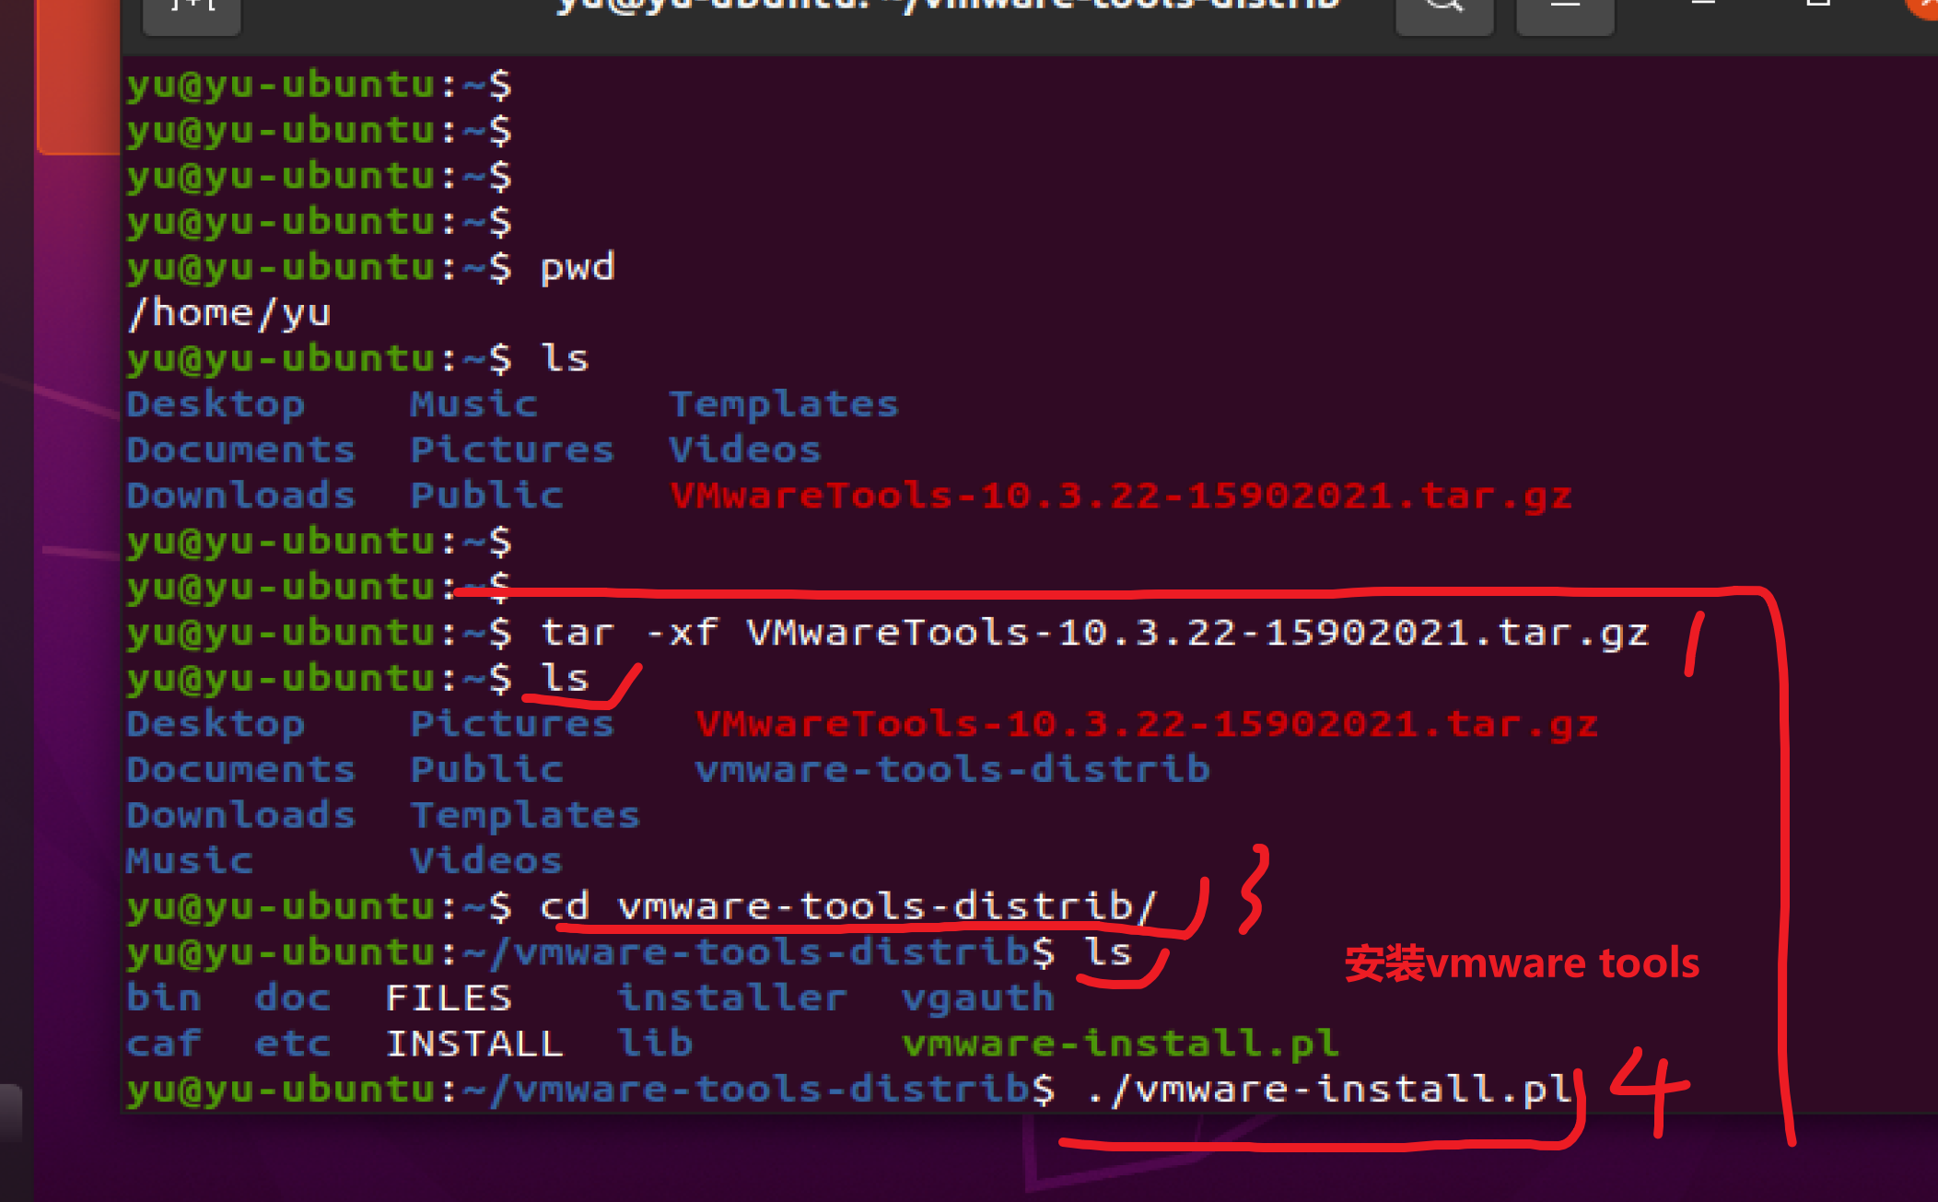The height and width of the screenshot is (1202, 1938).
Task: Click Desktop in the first ls listing
Action: pos(216,404)
